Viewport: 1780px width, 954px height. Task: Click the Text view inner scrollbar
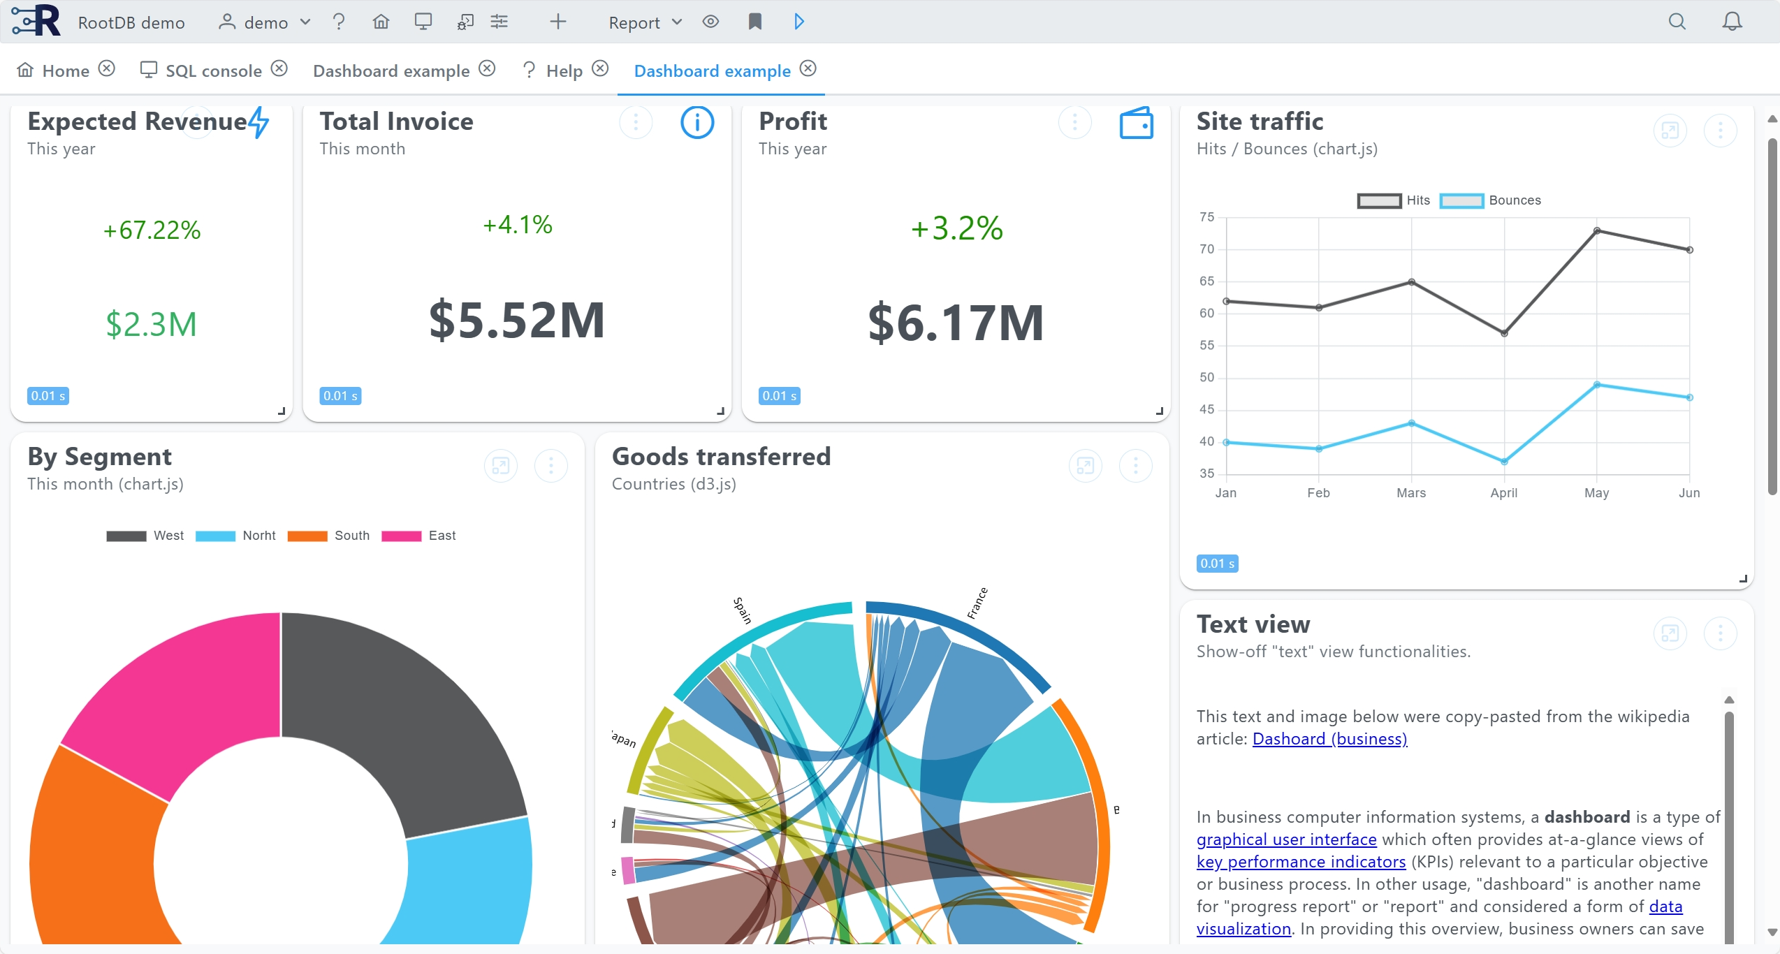coord(1729,828)
